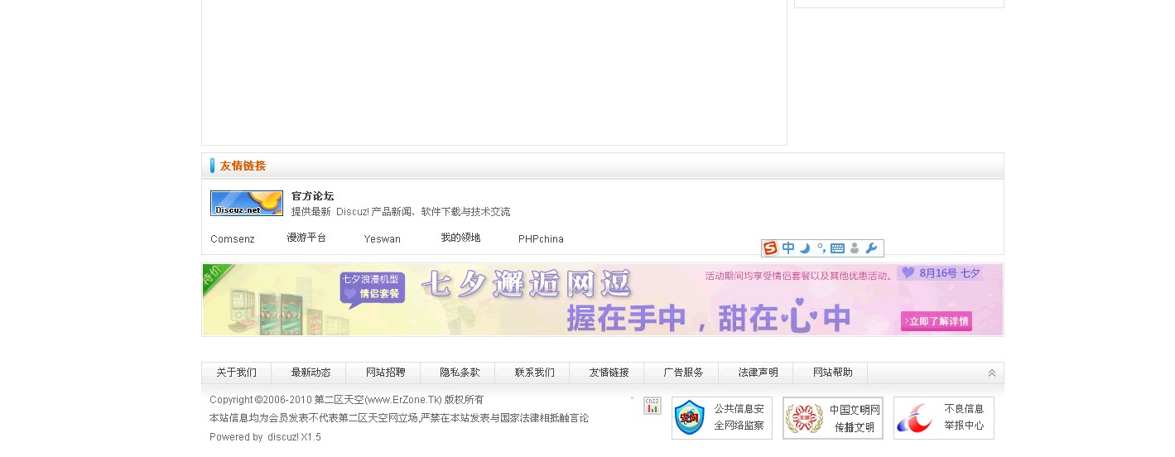Click the 立即了解详情 button on banner
The image size is (1175, 457).
click(x=937, y=321)
